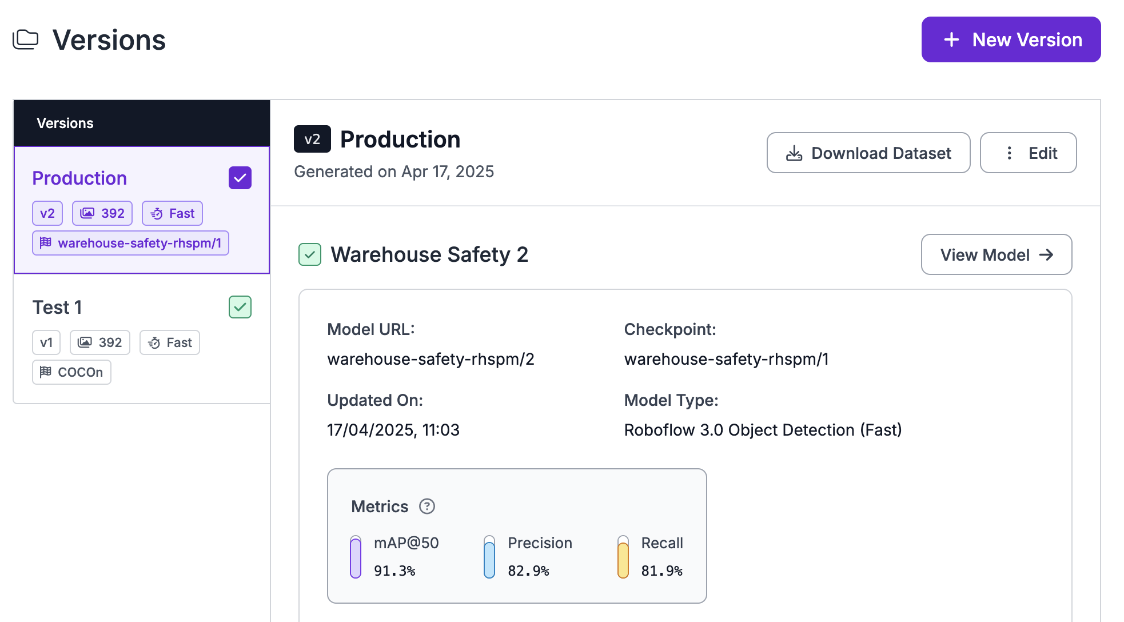Screen dimensions: 1124x622
Task: Toggle the green checkbox on Test 1 version
Action: click(240, 307)
